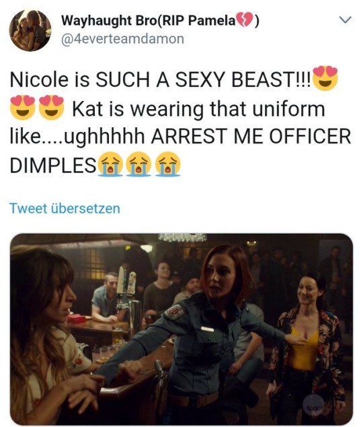Open the Wayhaught Bro display name profile
Image resolution: width=363 pixels, height=427 pixels.
click(160, 20)
